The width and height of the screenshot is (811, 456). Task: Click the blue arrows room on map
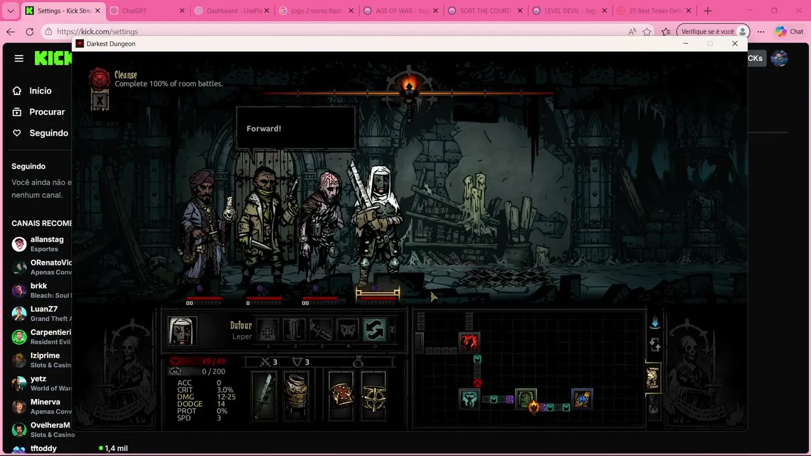[582, 399]
